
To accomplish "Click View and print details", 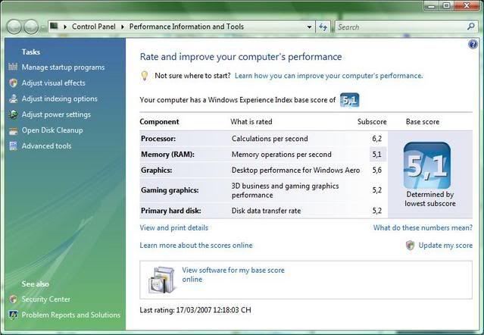I will 173,227.
